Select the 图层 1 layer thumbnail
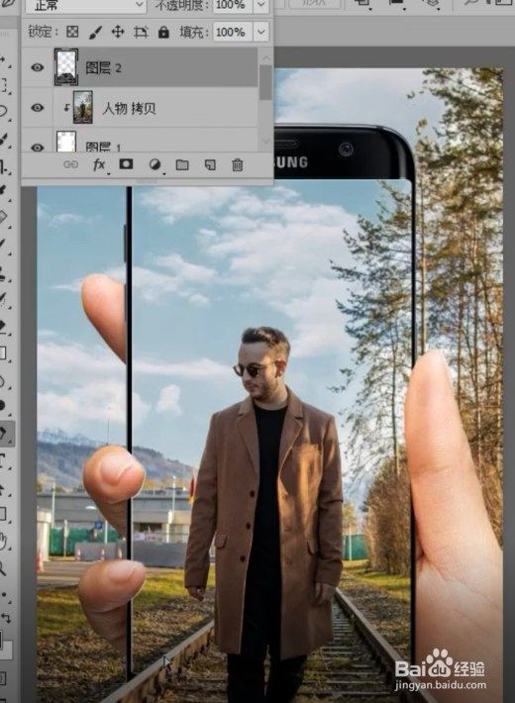Screen dimensions: 515x703 pyautogui.click(x=66, y=141)
